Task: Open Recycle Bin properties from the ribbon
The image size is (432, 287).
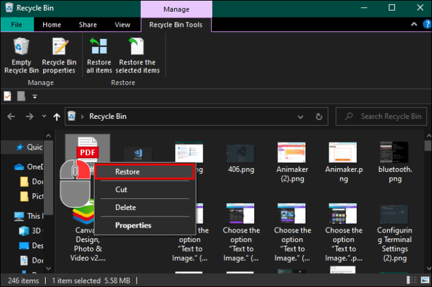Action: [59, 56]
